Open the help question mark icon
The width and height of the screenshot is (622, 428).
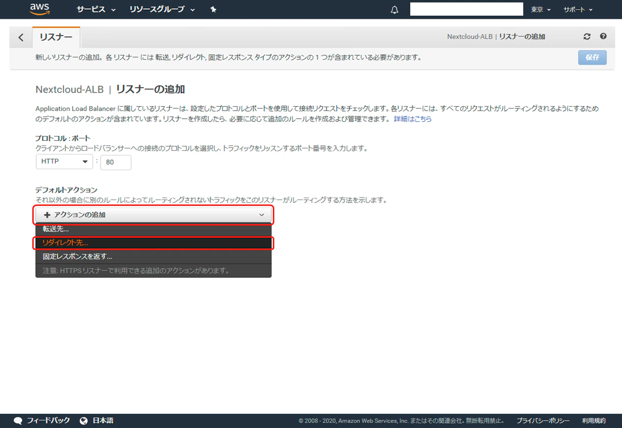(603, 37)
